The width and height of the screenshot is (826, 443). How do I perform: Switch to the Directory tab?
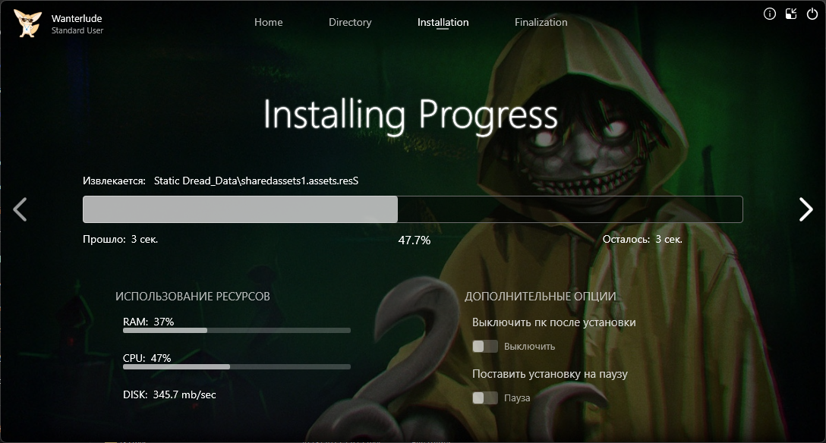coord(350,22)
